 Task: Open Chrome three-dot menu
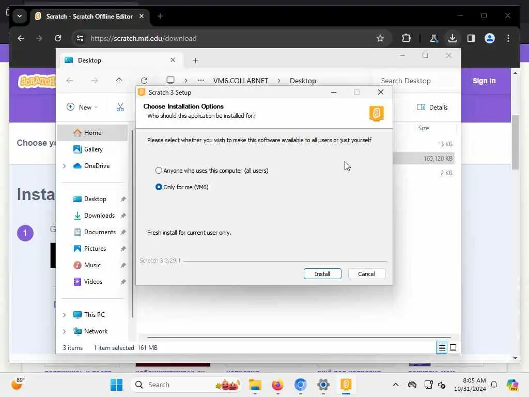point(508,38)
